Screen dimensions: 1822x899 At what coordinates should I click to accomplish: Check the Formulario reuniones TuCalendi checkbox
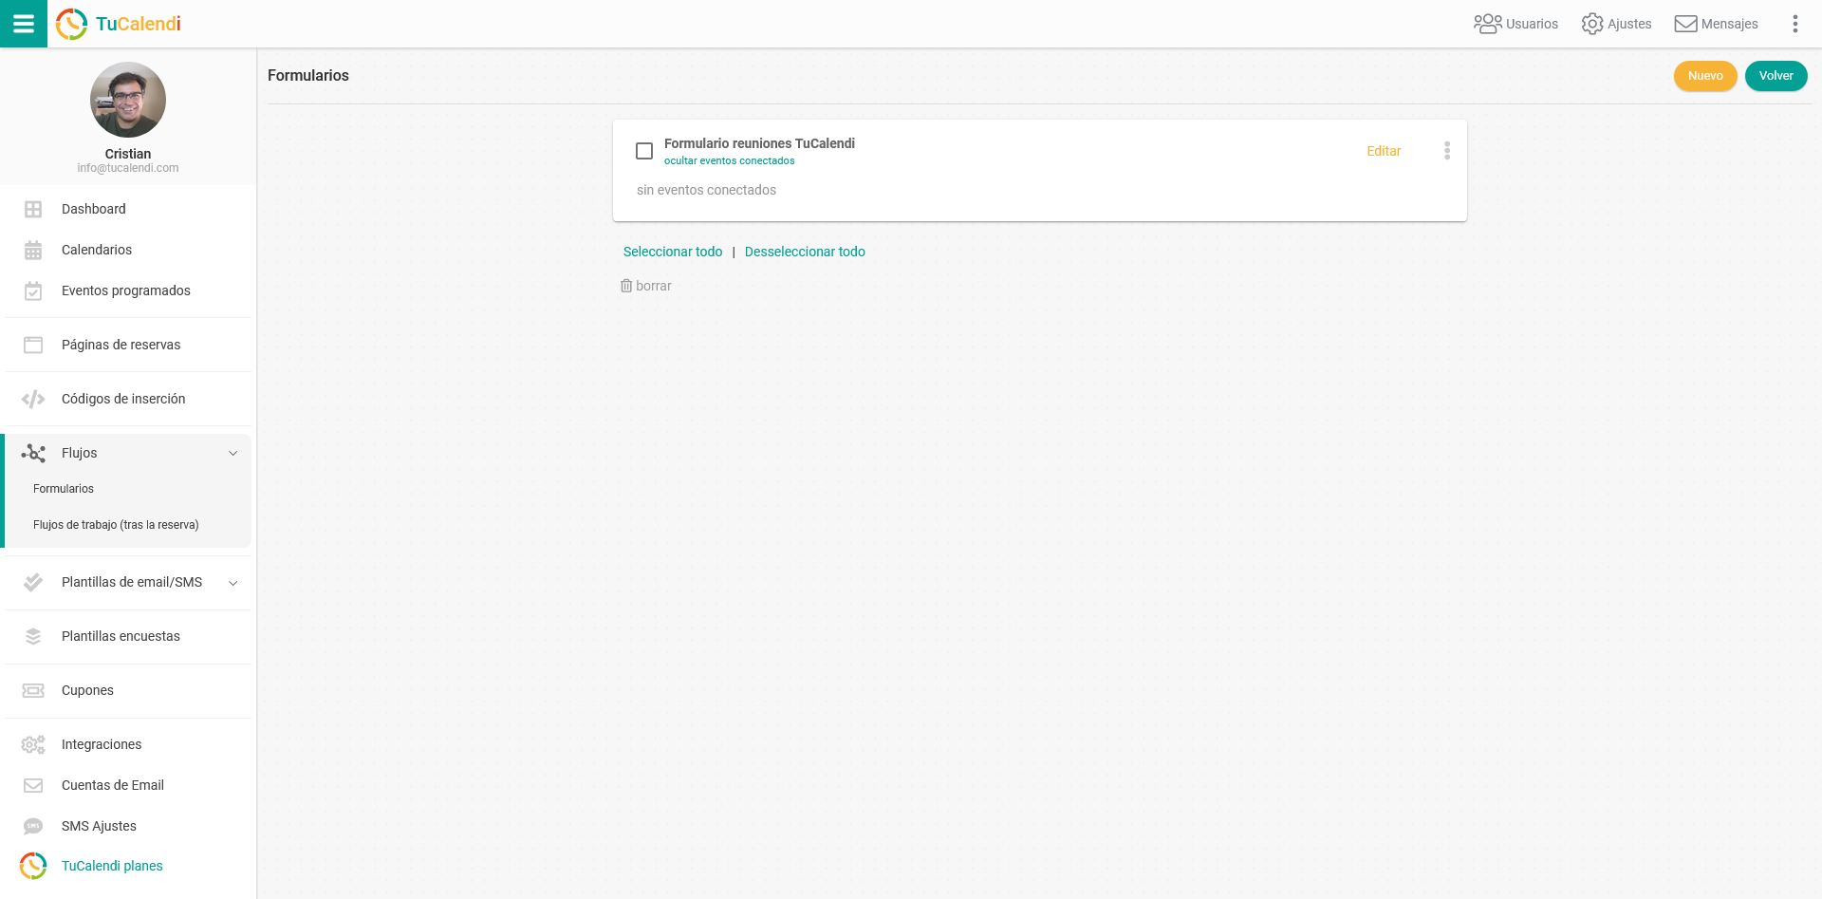[644, 151]
